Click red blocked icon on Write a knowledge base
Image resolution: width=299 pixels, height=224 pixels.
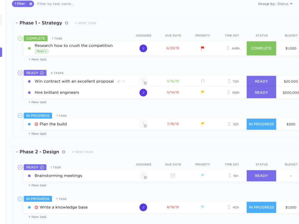36,207
